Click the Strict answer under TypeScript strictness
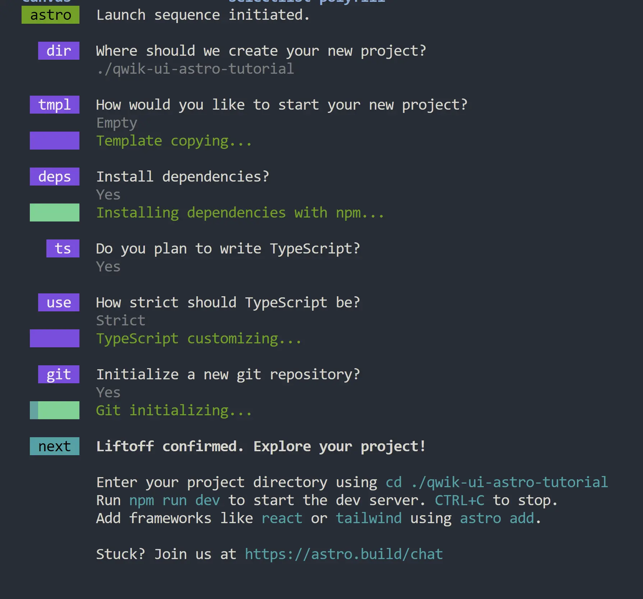 coord(121,320)
